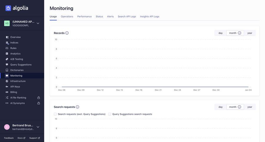Switch to the Performance tab
265x142 pixels.
85,16
